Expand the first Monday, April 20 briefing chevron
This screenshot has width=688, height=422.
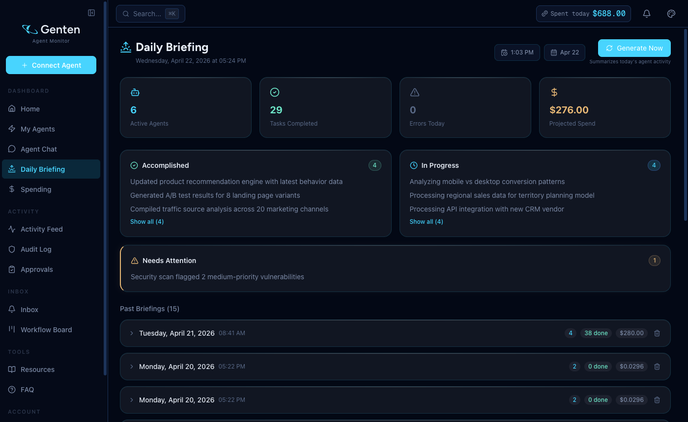(x=132, y=367)
